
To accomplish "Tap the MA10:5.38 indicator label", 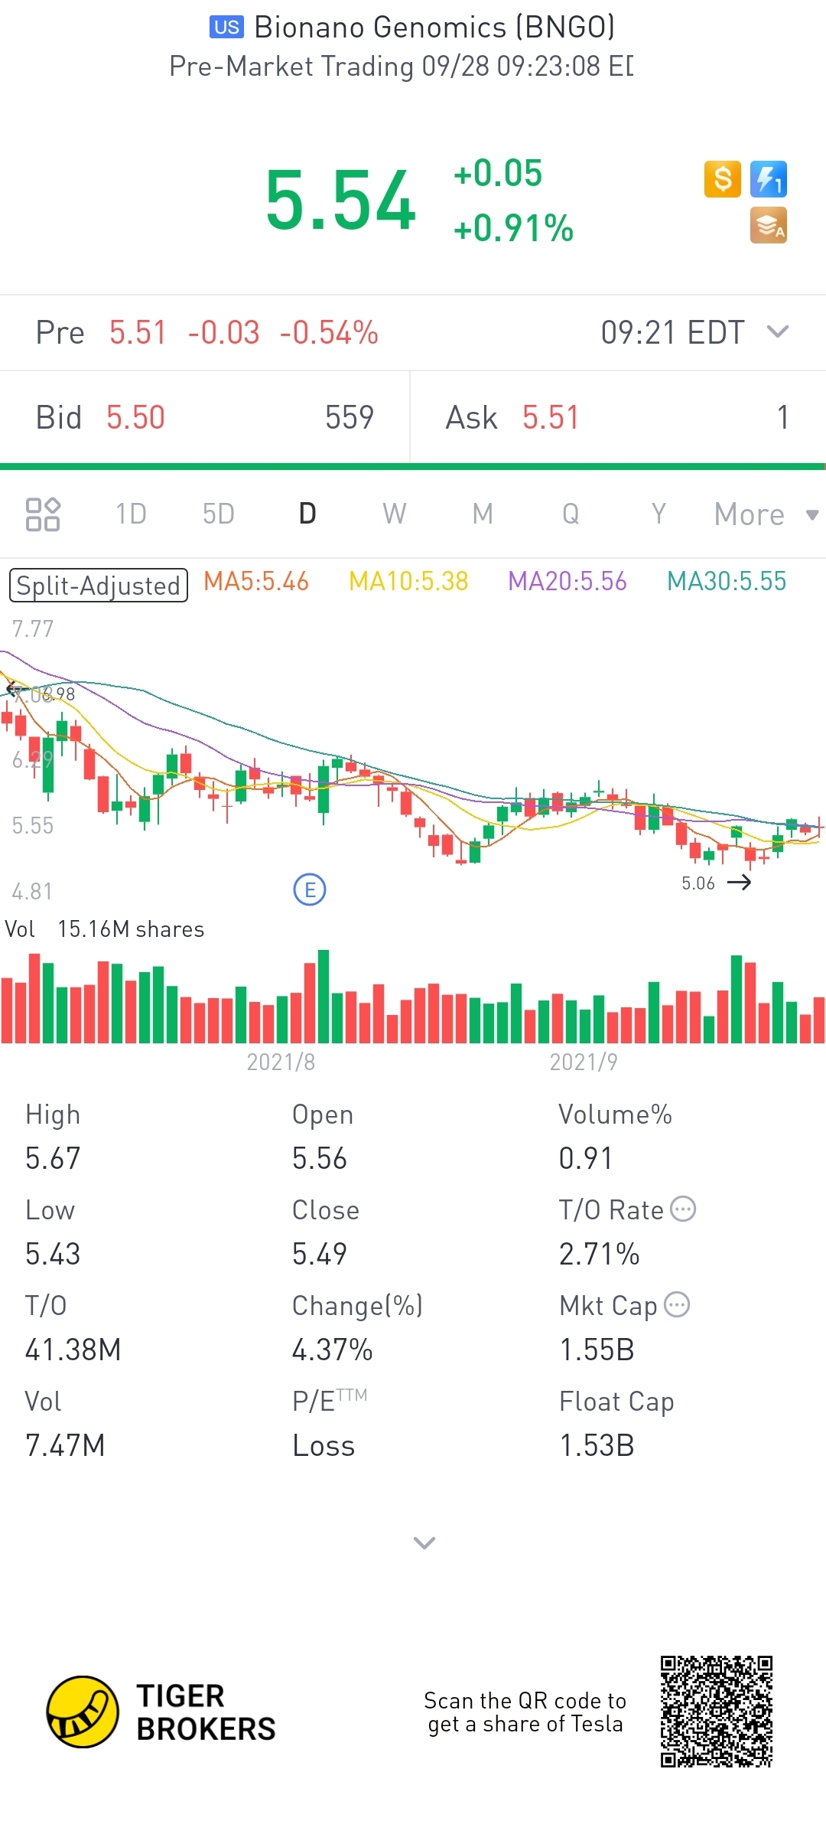I will click(408, 582).
